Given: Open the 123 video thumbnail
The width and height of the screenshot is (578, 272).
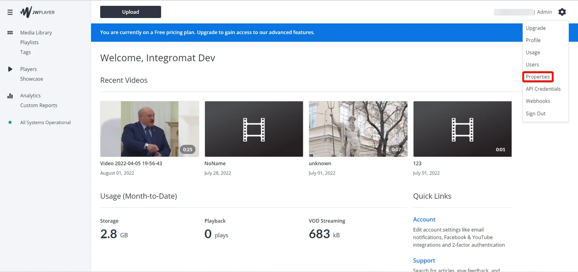Looking at the screenshot, I should (462, 129).
